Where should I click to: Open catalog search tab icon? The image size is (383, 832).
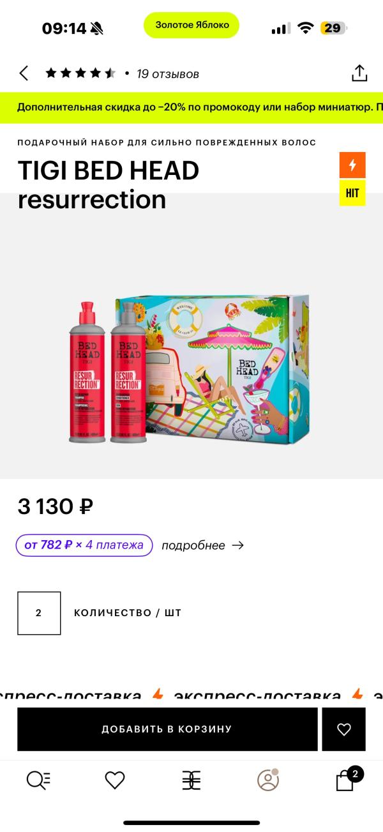(38, 780)
